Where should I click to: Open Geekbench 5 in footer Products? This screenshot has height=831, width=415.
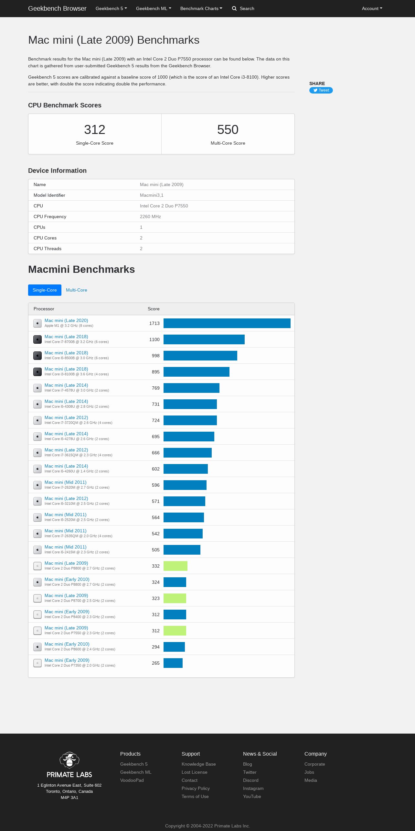134,764
